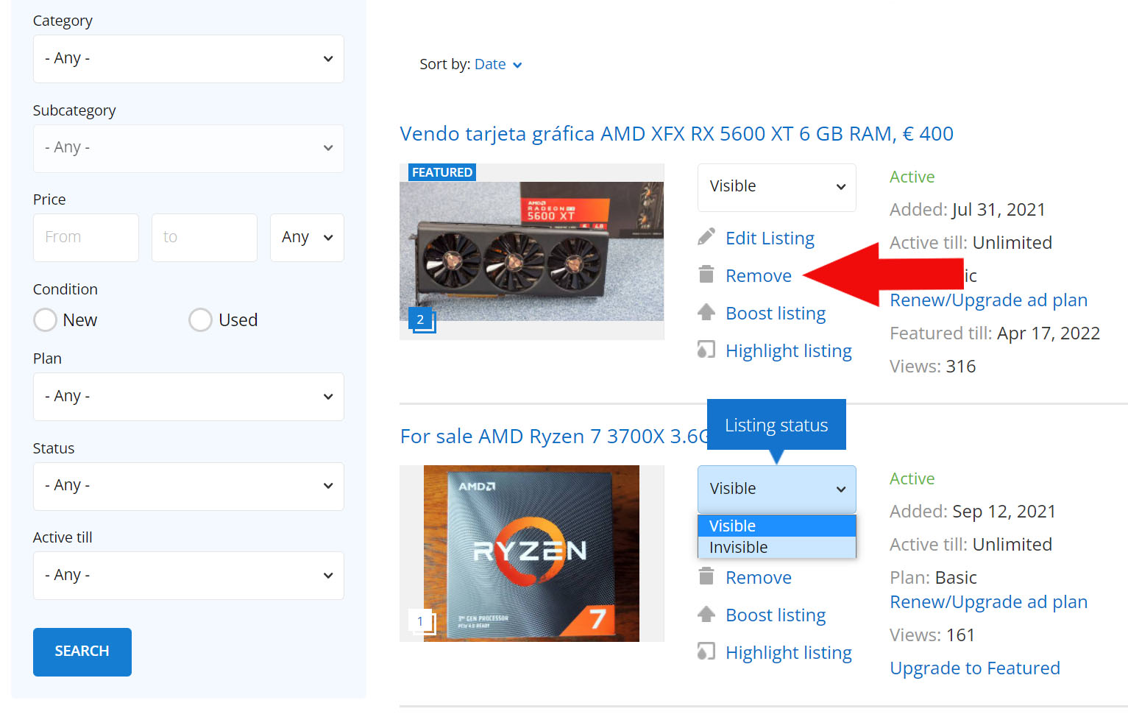
Task: Open Visible status dropdown for RX 5600 XT listing
Action: [x=776, y=187]
